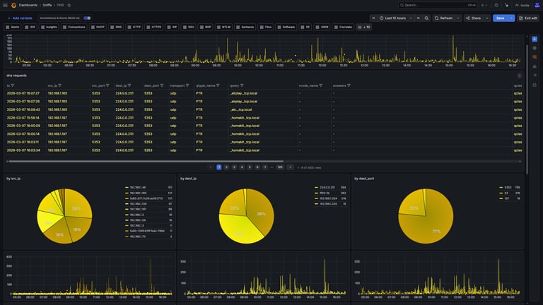Shift time range backward with left arrows
Viewport: 543px width, 305px height.
tap(373, 18)
